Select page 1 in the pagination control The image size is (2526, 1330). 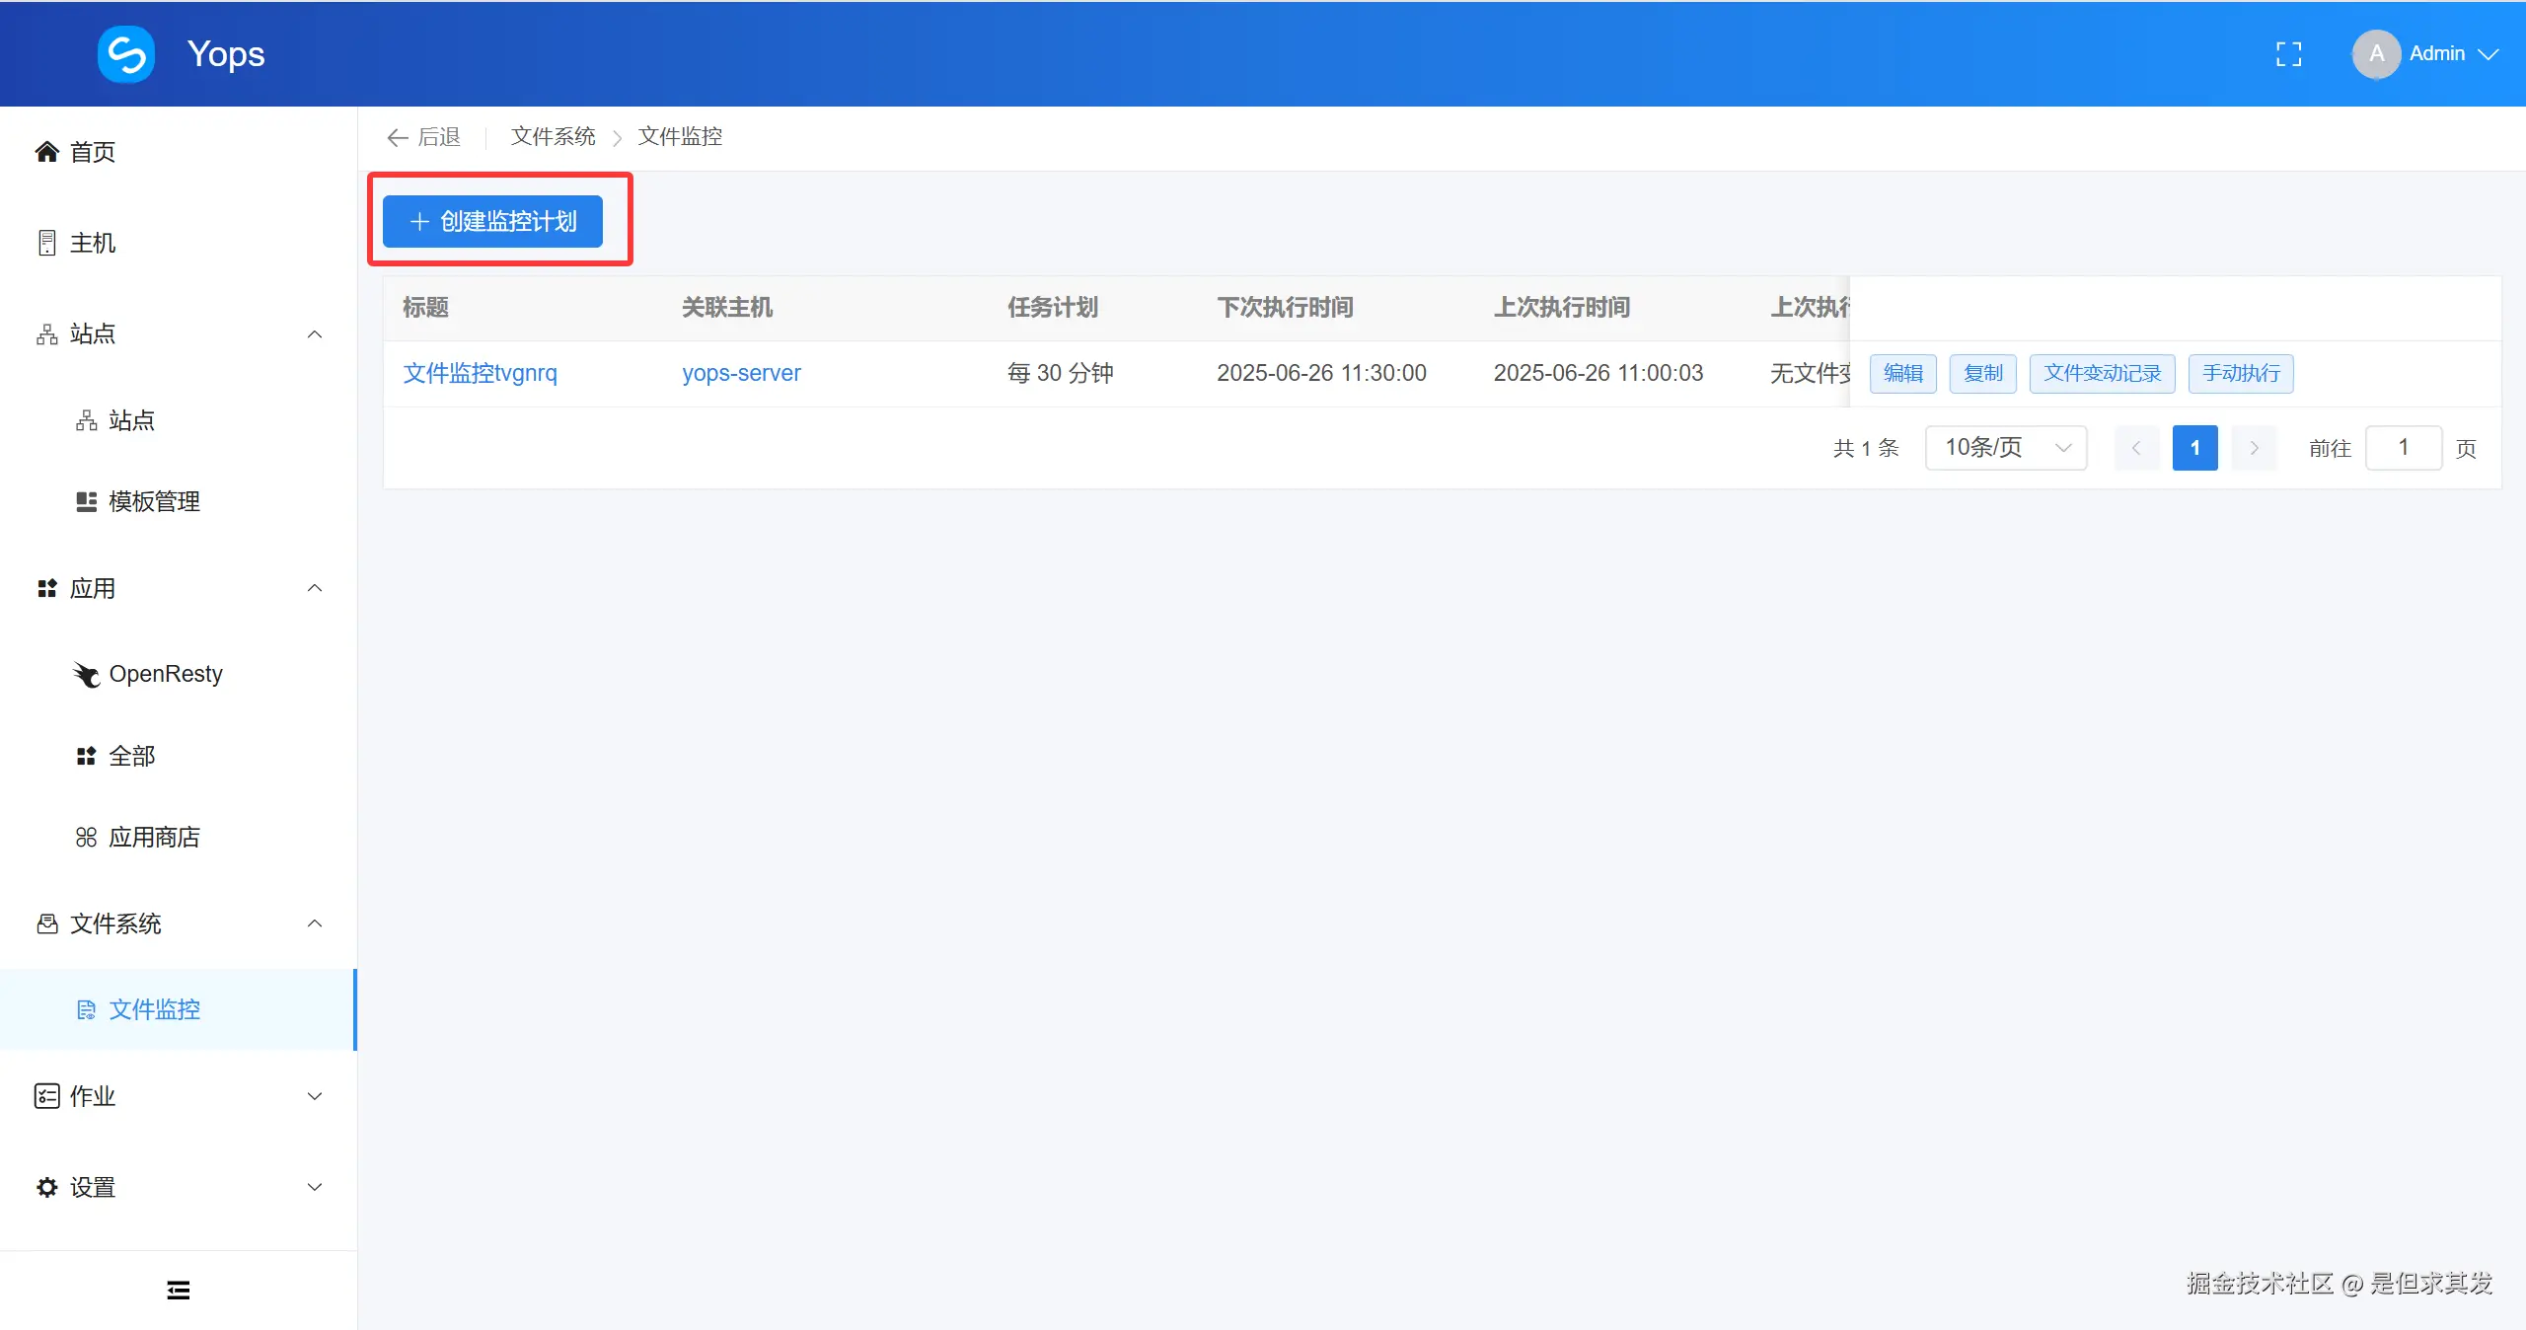click(x=2194, y=447)
